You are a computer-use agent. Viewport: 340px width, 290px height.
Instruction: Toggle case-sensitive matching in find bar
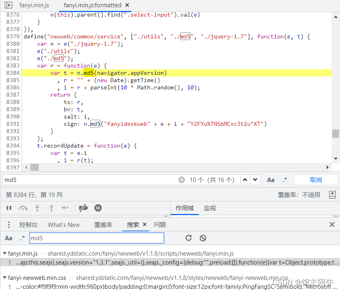point(270,180)
